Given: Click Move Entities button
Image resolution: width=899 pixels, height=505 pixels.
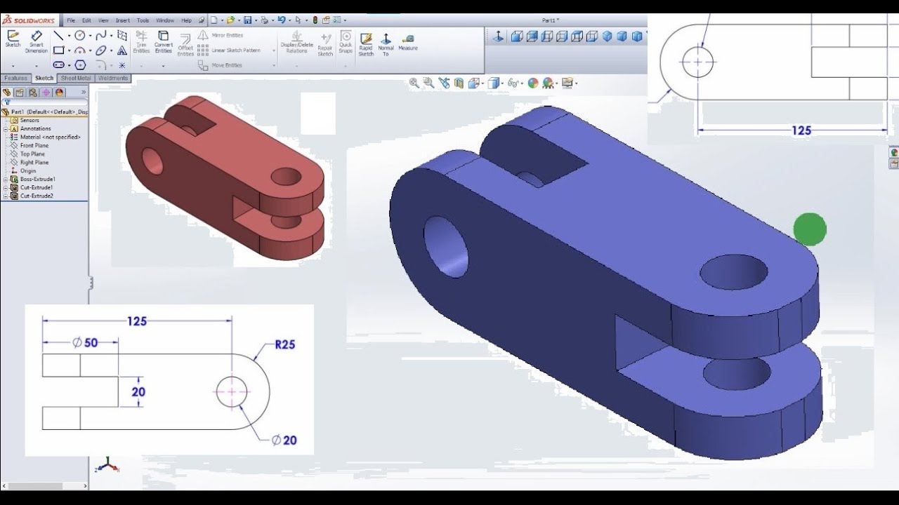Looking at the screenshot, I should 220,65.
